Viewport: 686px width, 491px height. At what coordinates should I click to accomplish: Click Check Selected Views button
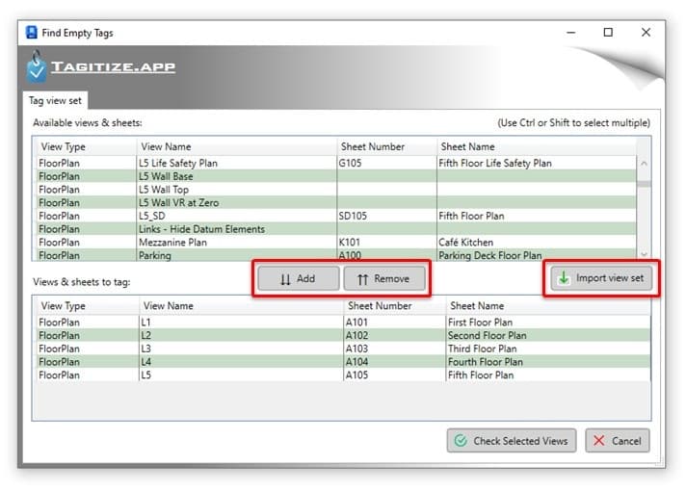tap(512, 440)
